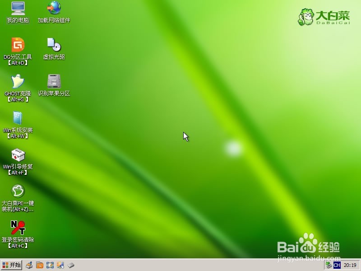Click the scanner-like quick launch icon

29,265
